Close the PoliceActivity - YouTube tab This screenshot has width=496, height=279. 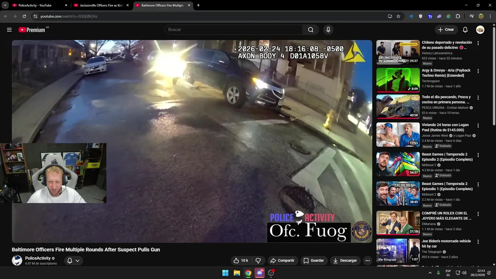(x=66, y=5)
